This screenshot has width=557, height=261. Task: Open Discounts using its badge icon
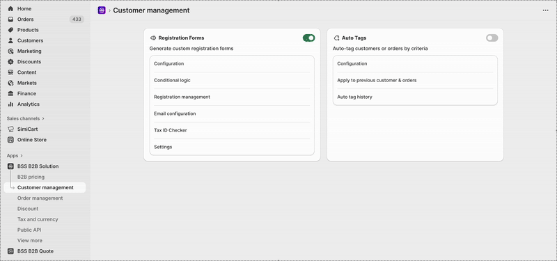click(x=10, y=62)
